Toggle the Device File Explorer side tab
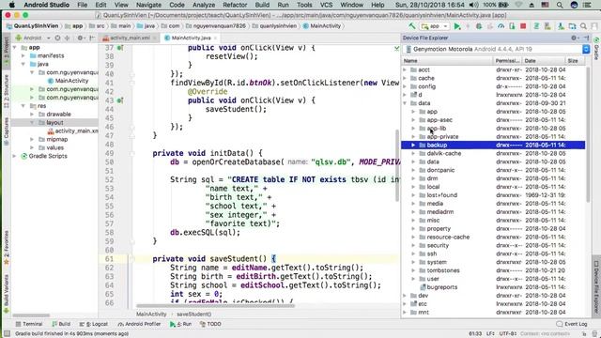This screenshot has height=338, width=601. (596, 286)
